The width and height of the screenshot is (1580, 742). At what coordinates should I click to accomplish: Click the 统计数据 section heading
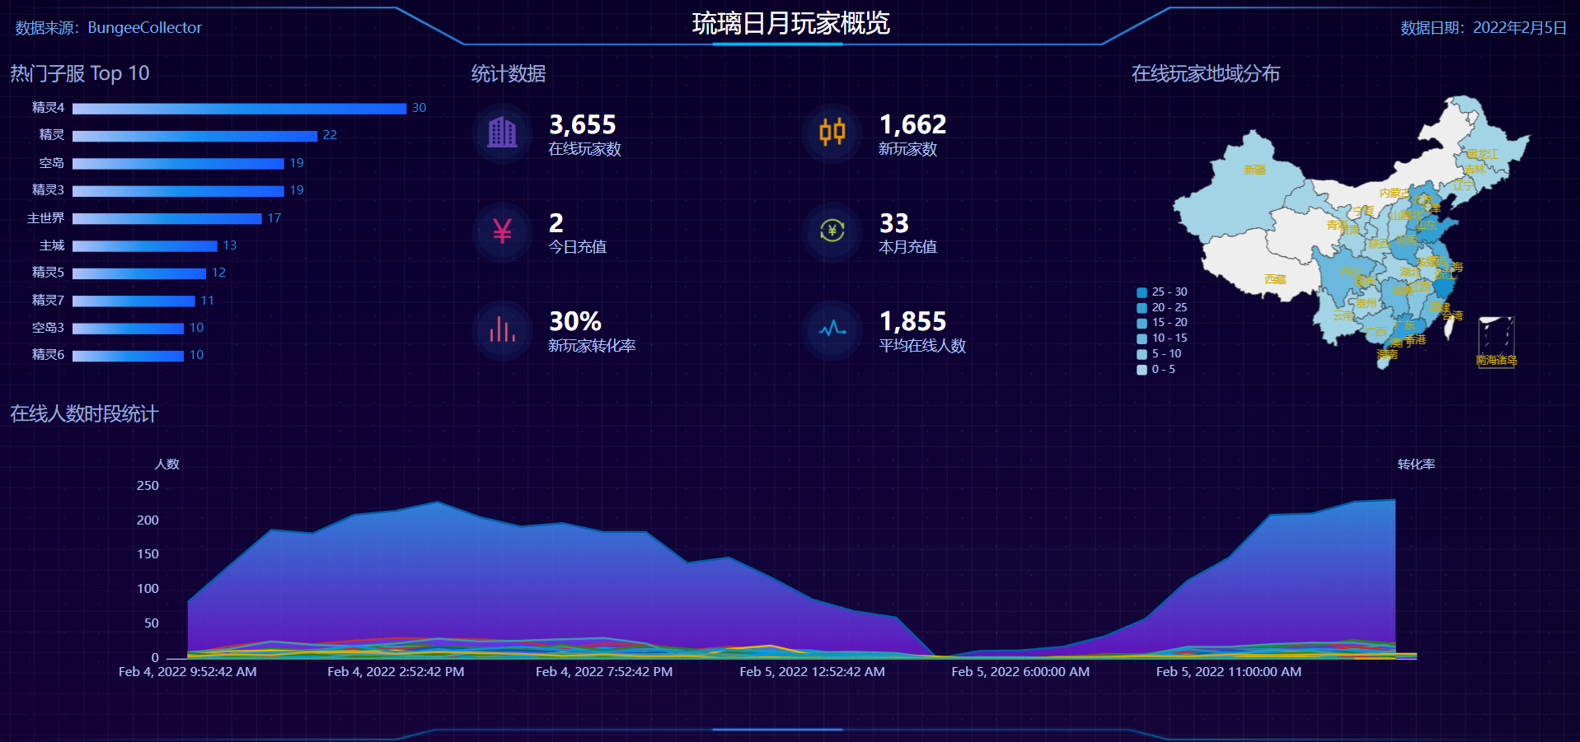(509, 74)
